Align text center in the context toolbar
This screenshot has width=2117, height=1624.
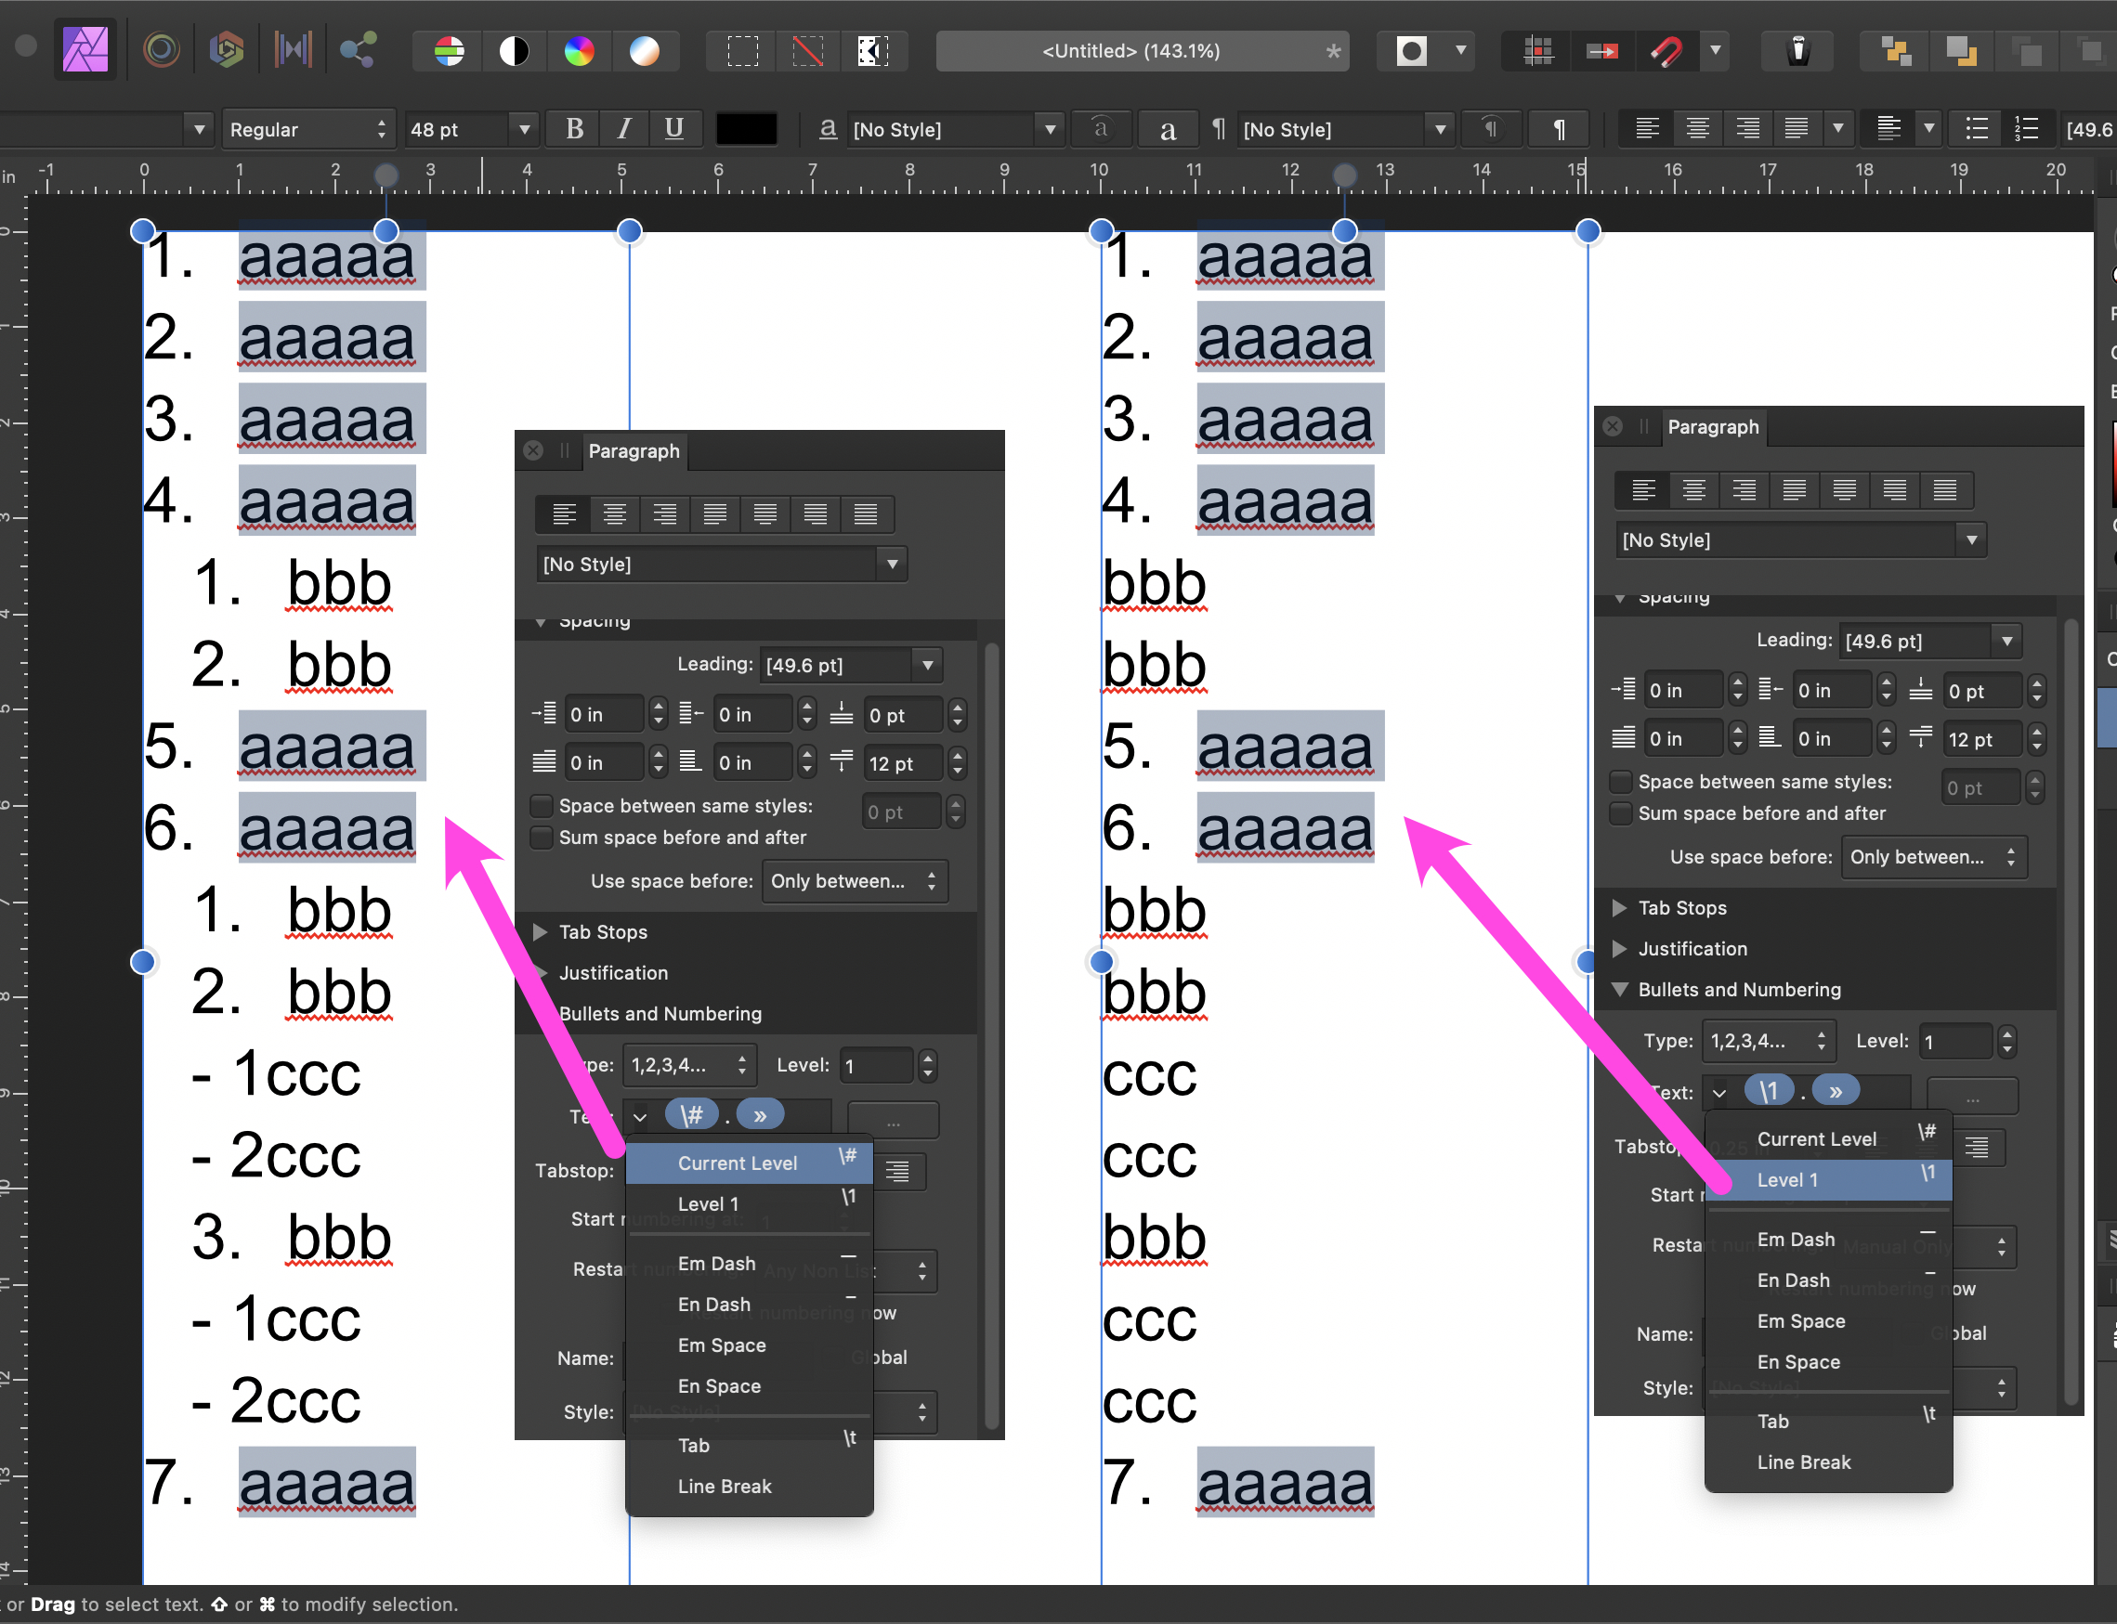tap(1697, 128)
